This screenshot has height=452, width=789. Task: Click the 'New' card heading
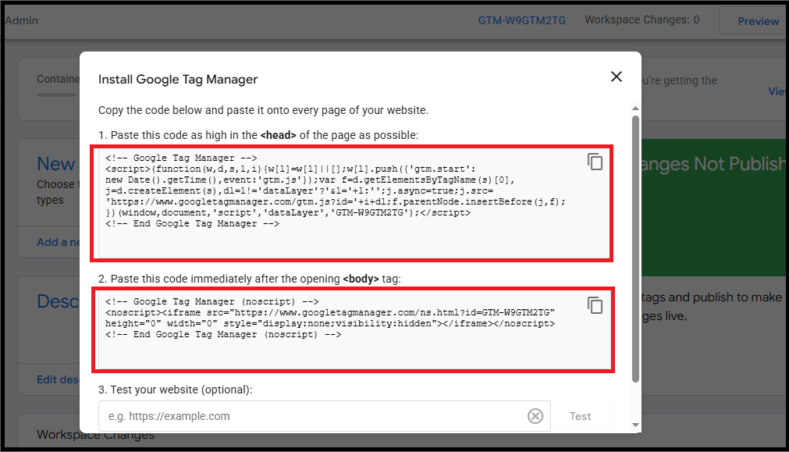pos(56,164)
